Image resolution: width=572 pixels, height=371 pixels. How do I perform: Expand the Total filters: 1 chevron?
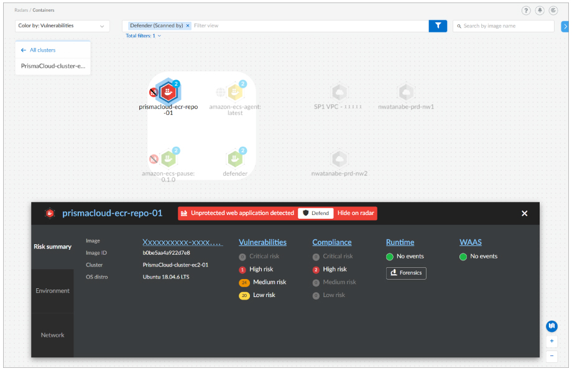[x=159, y=36]
